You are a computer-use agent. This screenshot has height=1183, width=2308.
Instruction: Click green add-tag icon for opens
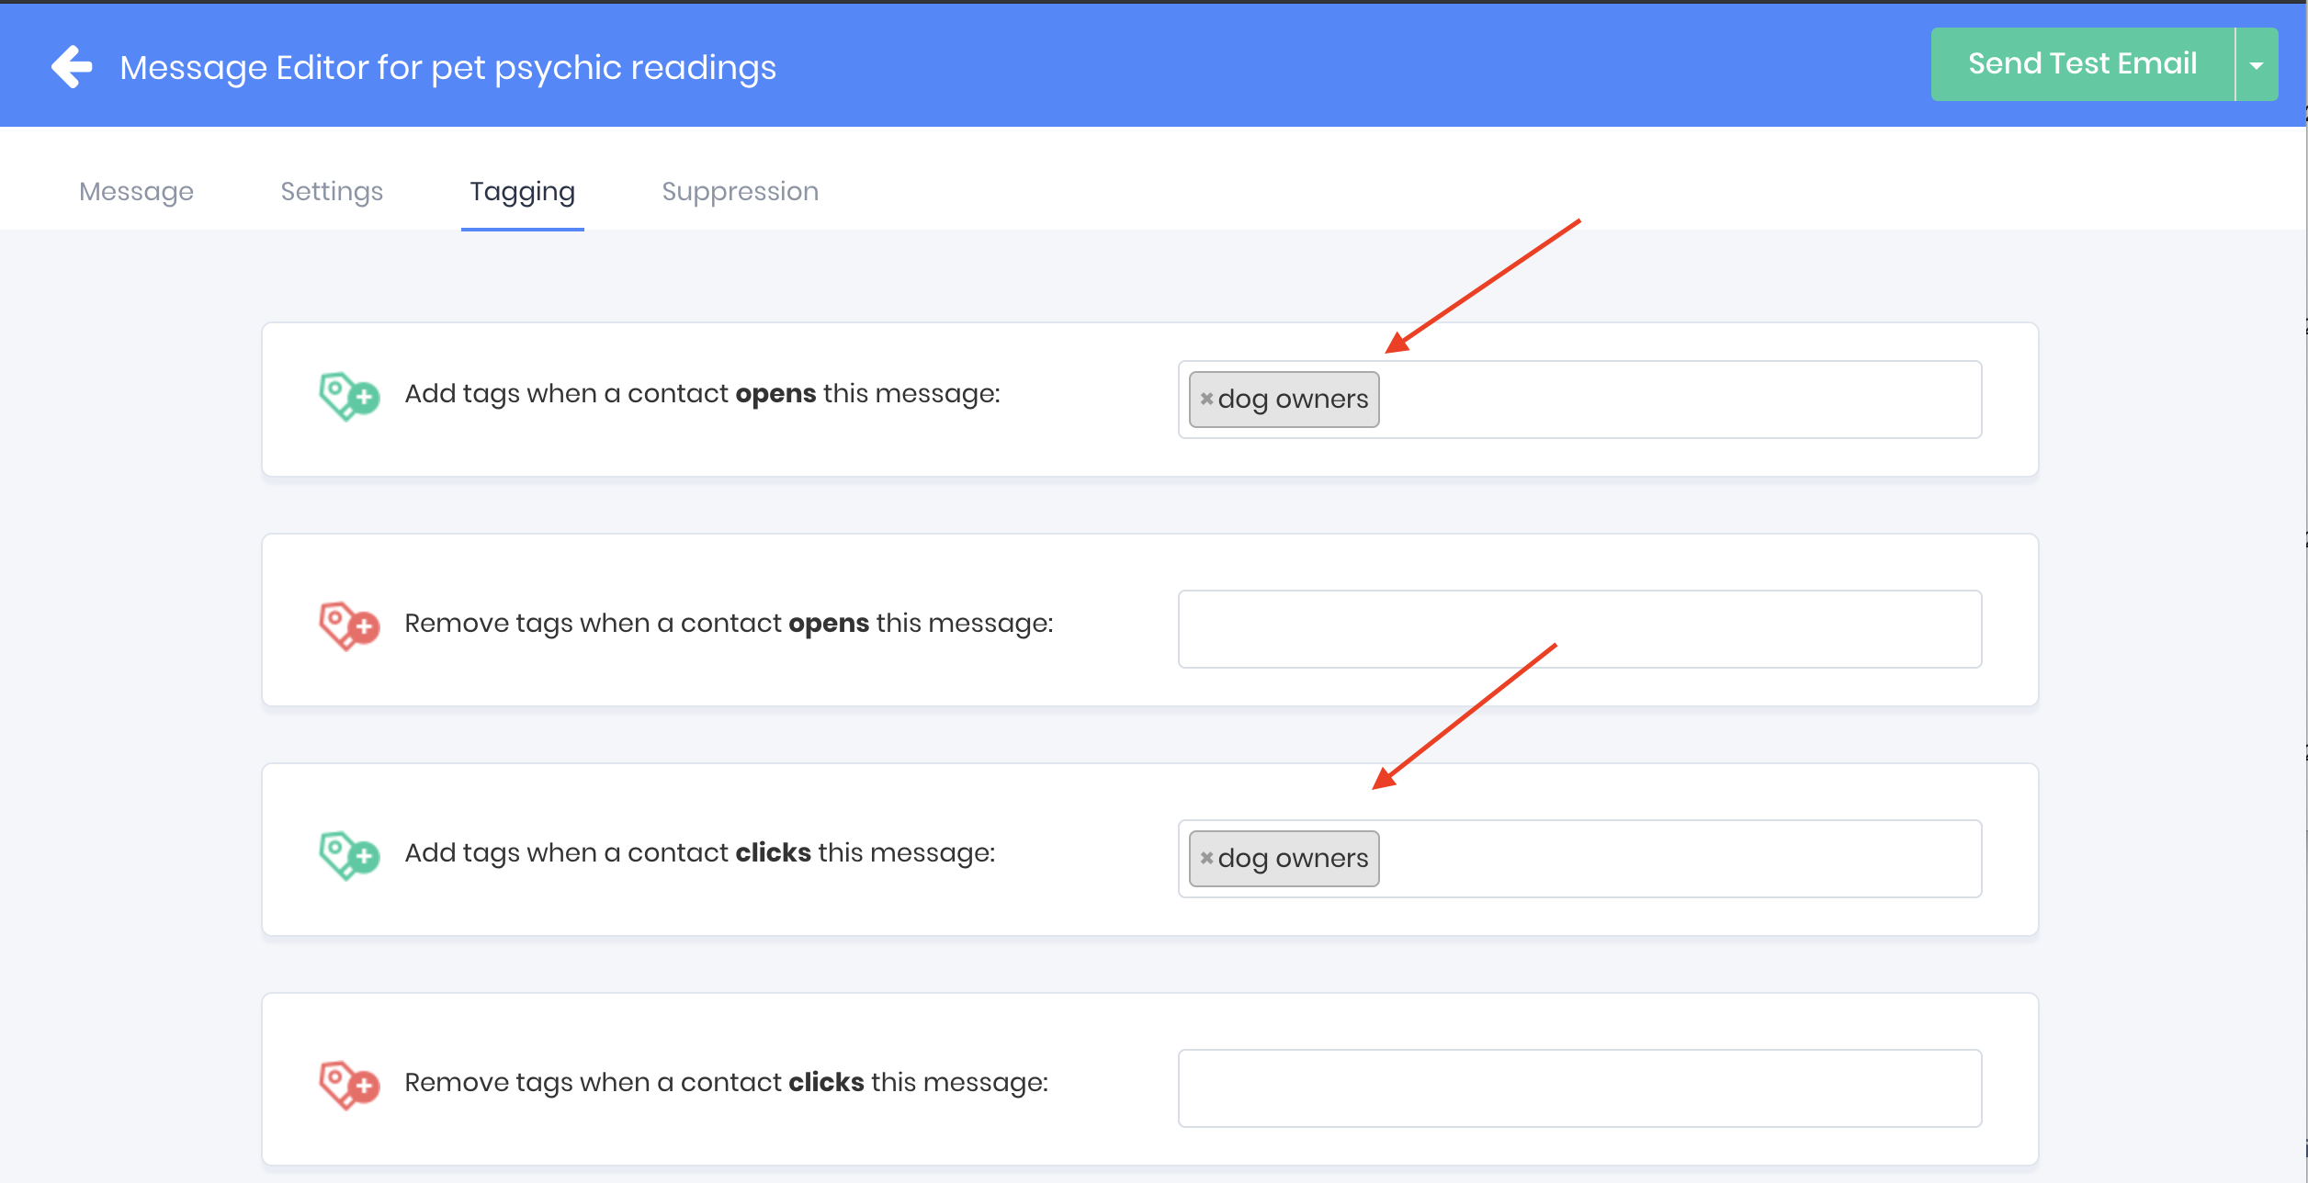point(348,396)
